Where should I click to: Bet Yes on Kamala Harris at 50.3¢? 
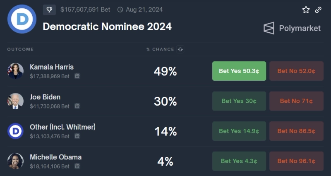(239, 71)
